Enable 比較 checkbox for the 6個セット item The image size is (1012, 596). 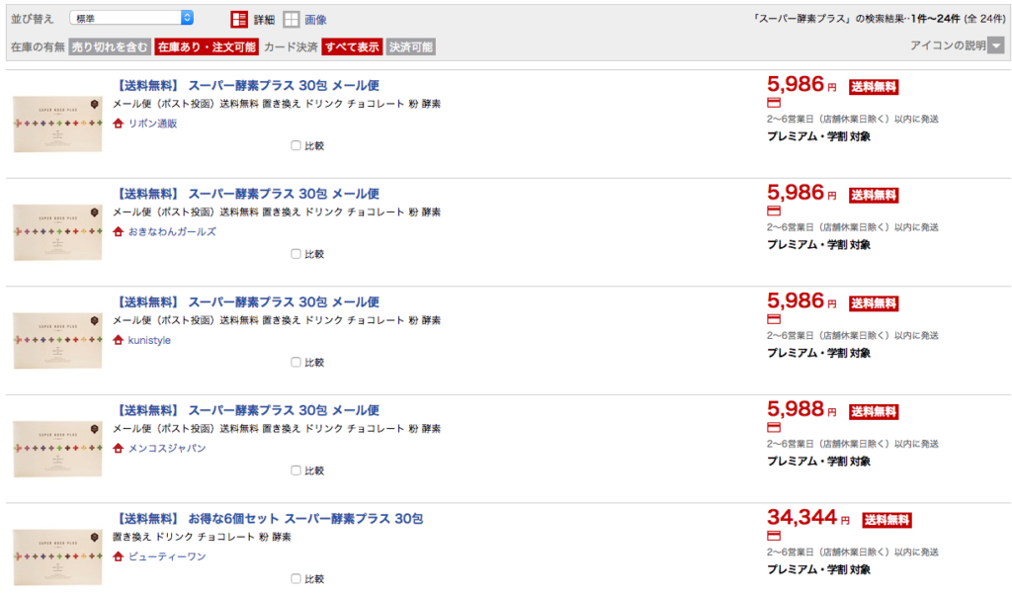[295, 578]
